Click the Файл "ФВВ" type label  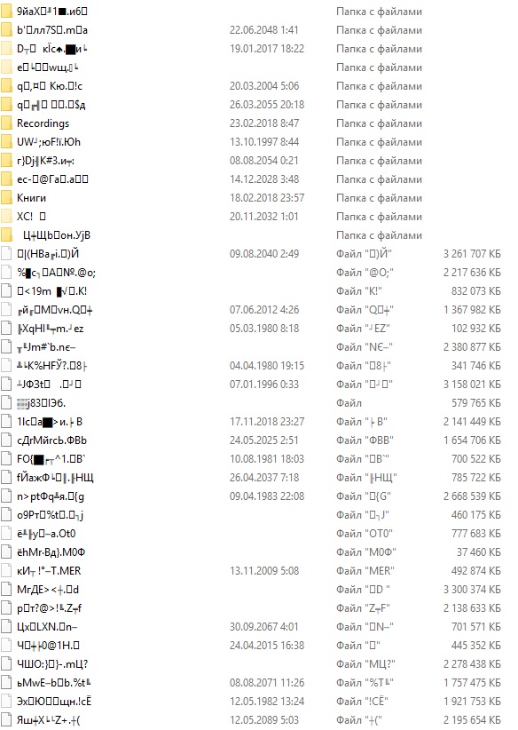coord(365,440)
